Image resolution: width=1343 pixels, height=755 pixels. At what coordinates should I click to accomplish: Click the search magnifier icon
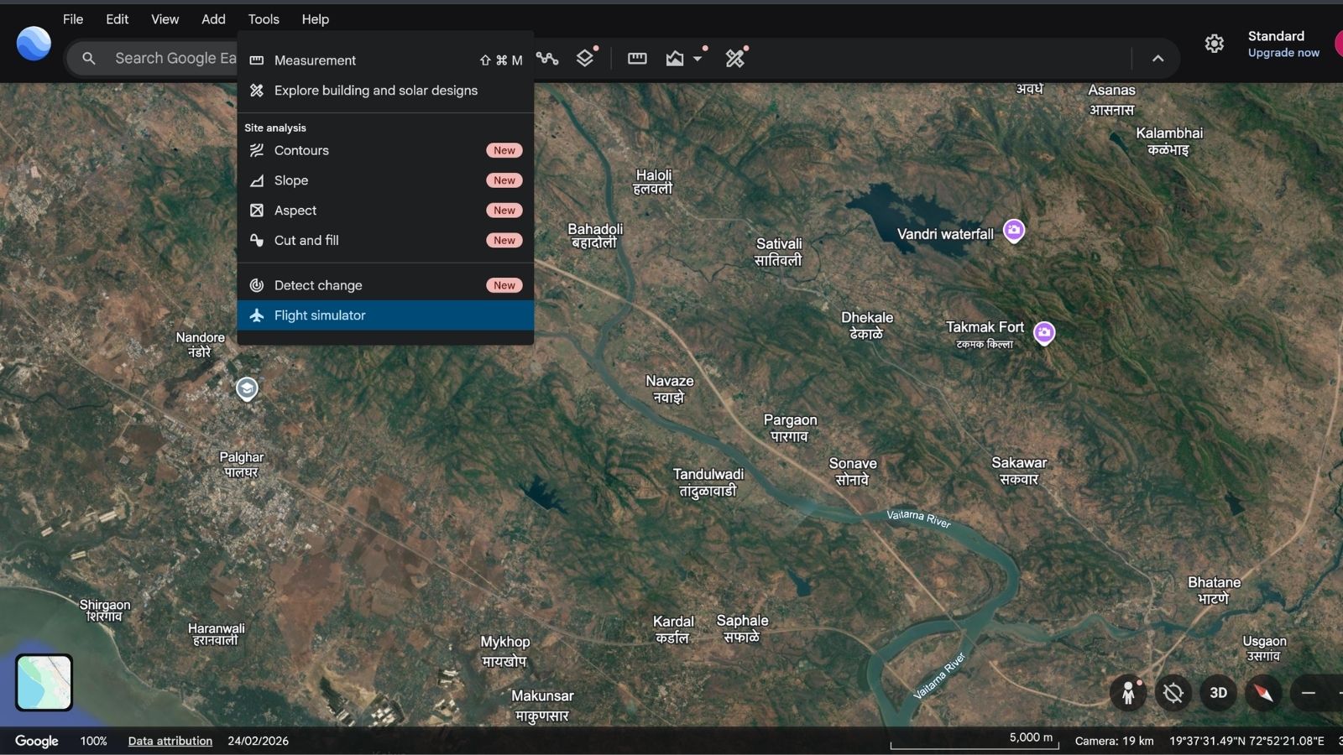(x=88, y=58)
